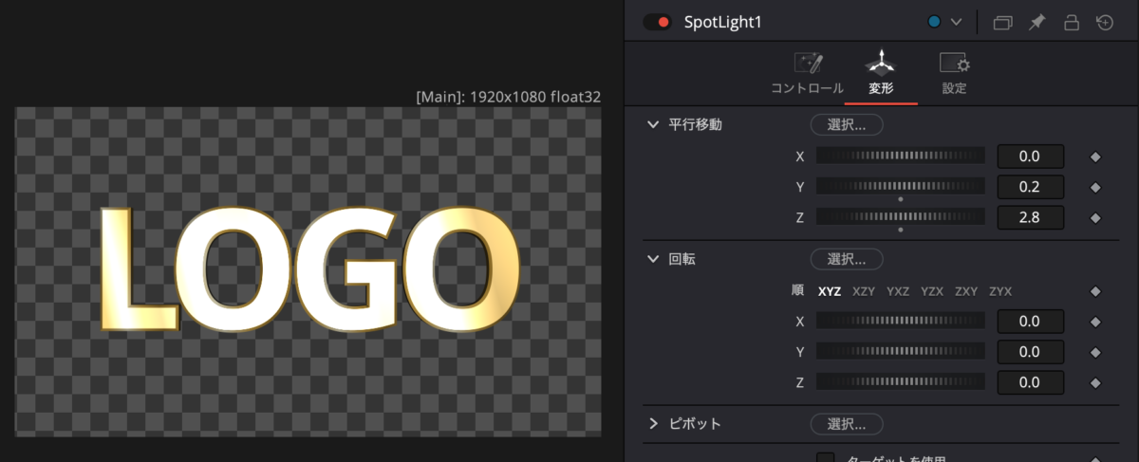Click the 回転 Y value field
Image resolution: width=1139 pixels, height=462 pixels.
(1030, 352)
